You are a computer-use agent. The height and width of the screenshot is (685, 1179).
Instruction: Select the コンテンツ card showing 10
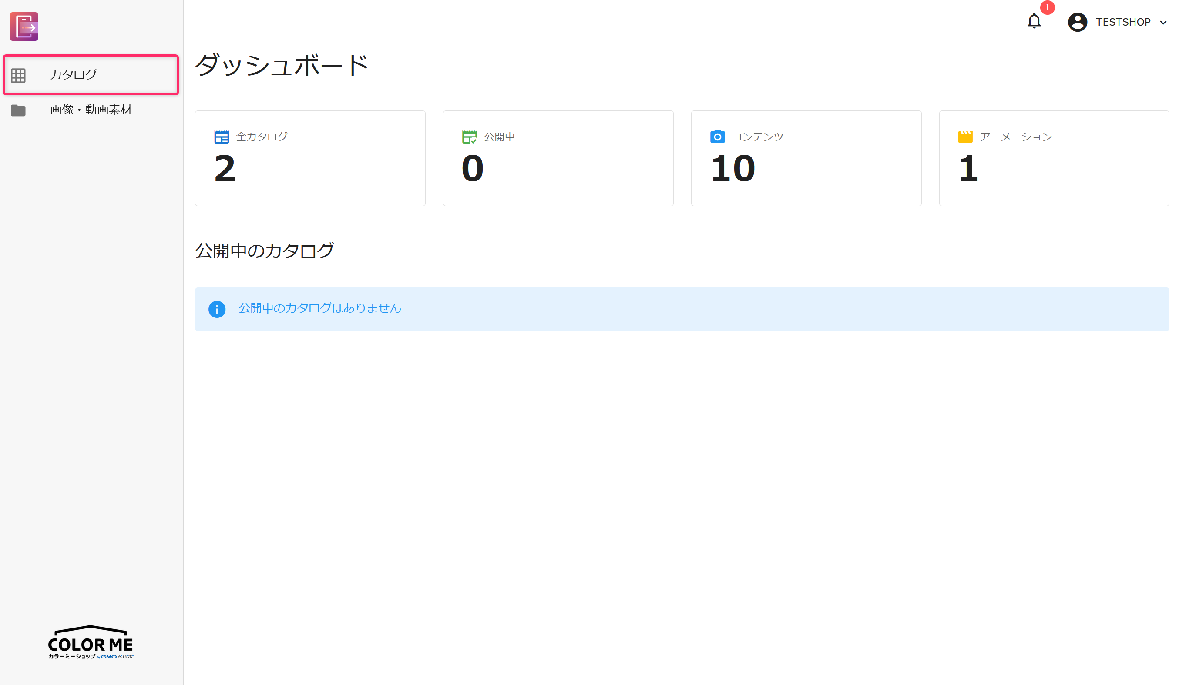(x=806, y=158)
